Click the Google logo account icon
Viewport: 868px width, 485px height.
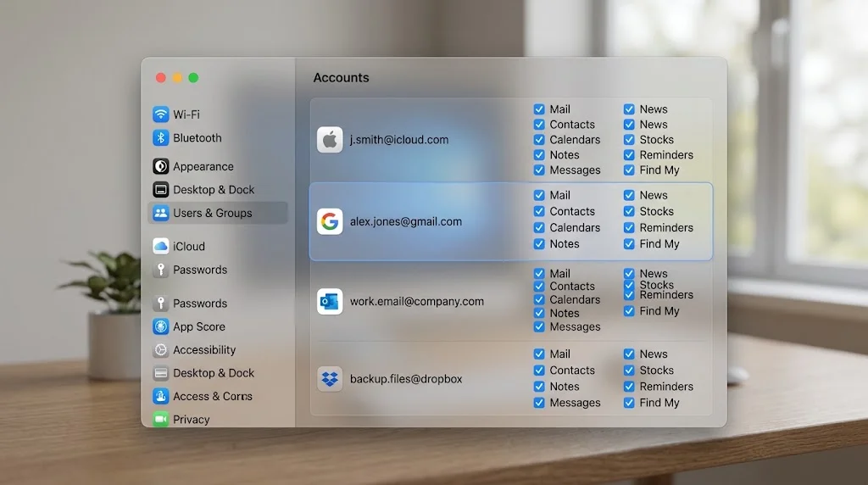pos(330,221)
